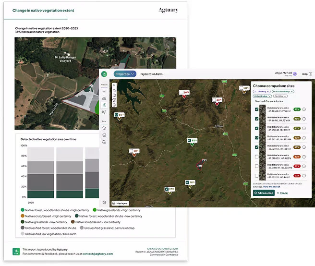The width and height of the screenshot is (315, 266).
Task: Check site -35.036449 20% checkbox
Action: [x=256, y=166]
